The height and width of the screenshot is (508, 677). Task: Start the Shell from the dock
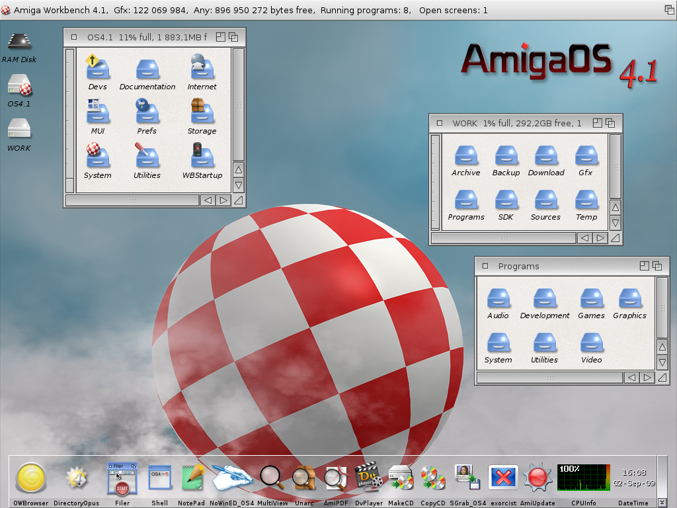tap(159, 478)
